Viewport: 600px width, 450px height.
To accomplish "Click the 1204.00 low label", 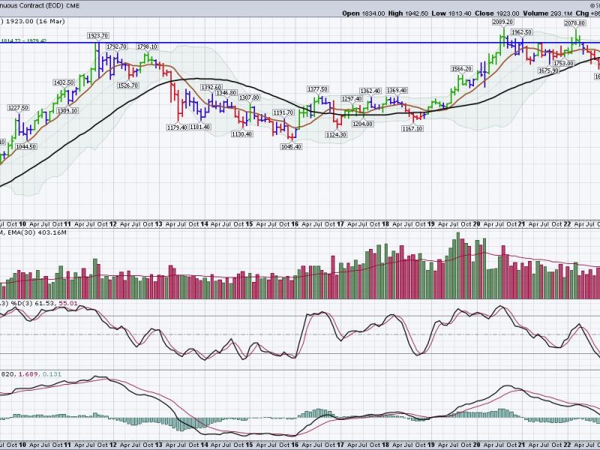I will (362, 124).
